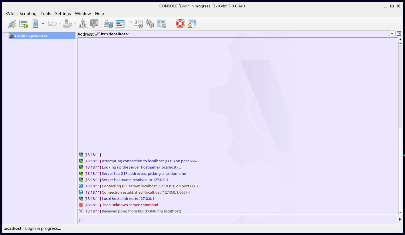Click 'Received pong from flip' log line

click(x=141, y=211)
